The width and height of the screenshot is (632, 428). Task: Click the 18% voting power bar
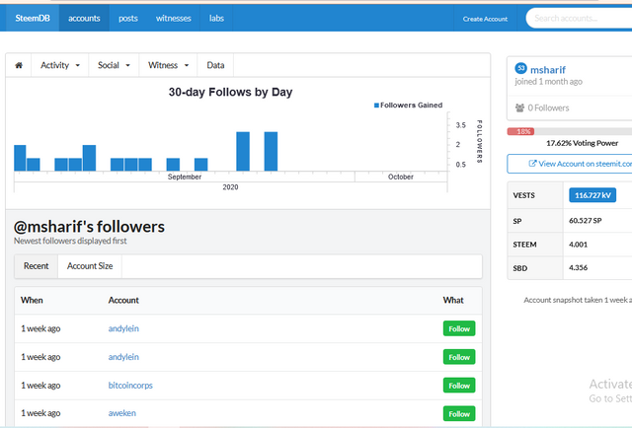pos(520,131)
